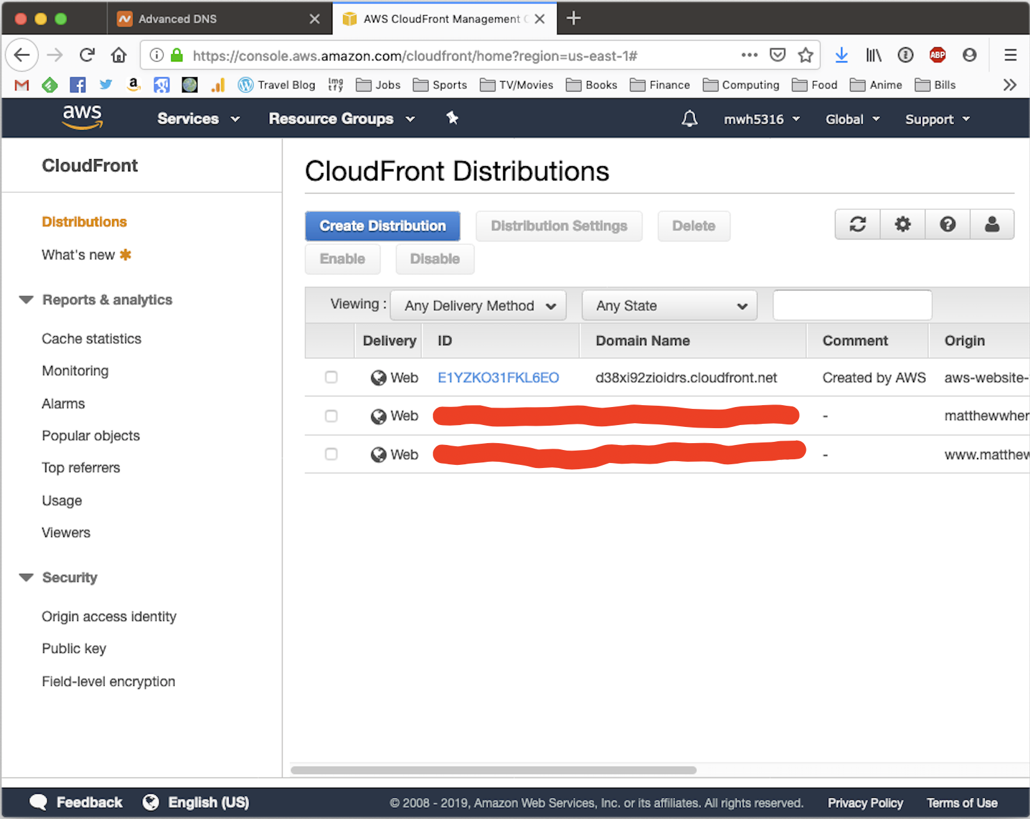Click the horizontal scrollbar at bottom
The height and width of the screenshot is (819, 1030).
pyautogui.click(x=493, y=770)
